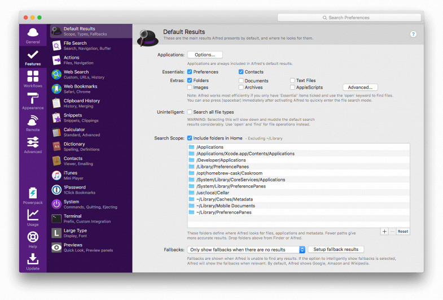
Task: Select the System commands feature
Action: point(91,204)
